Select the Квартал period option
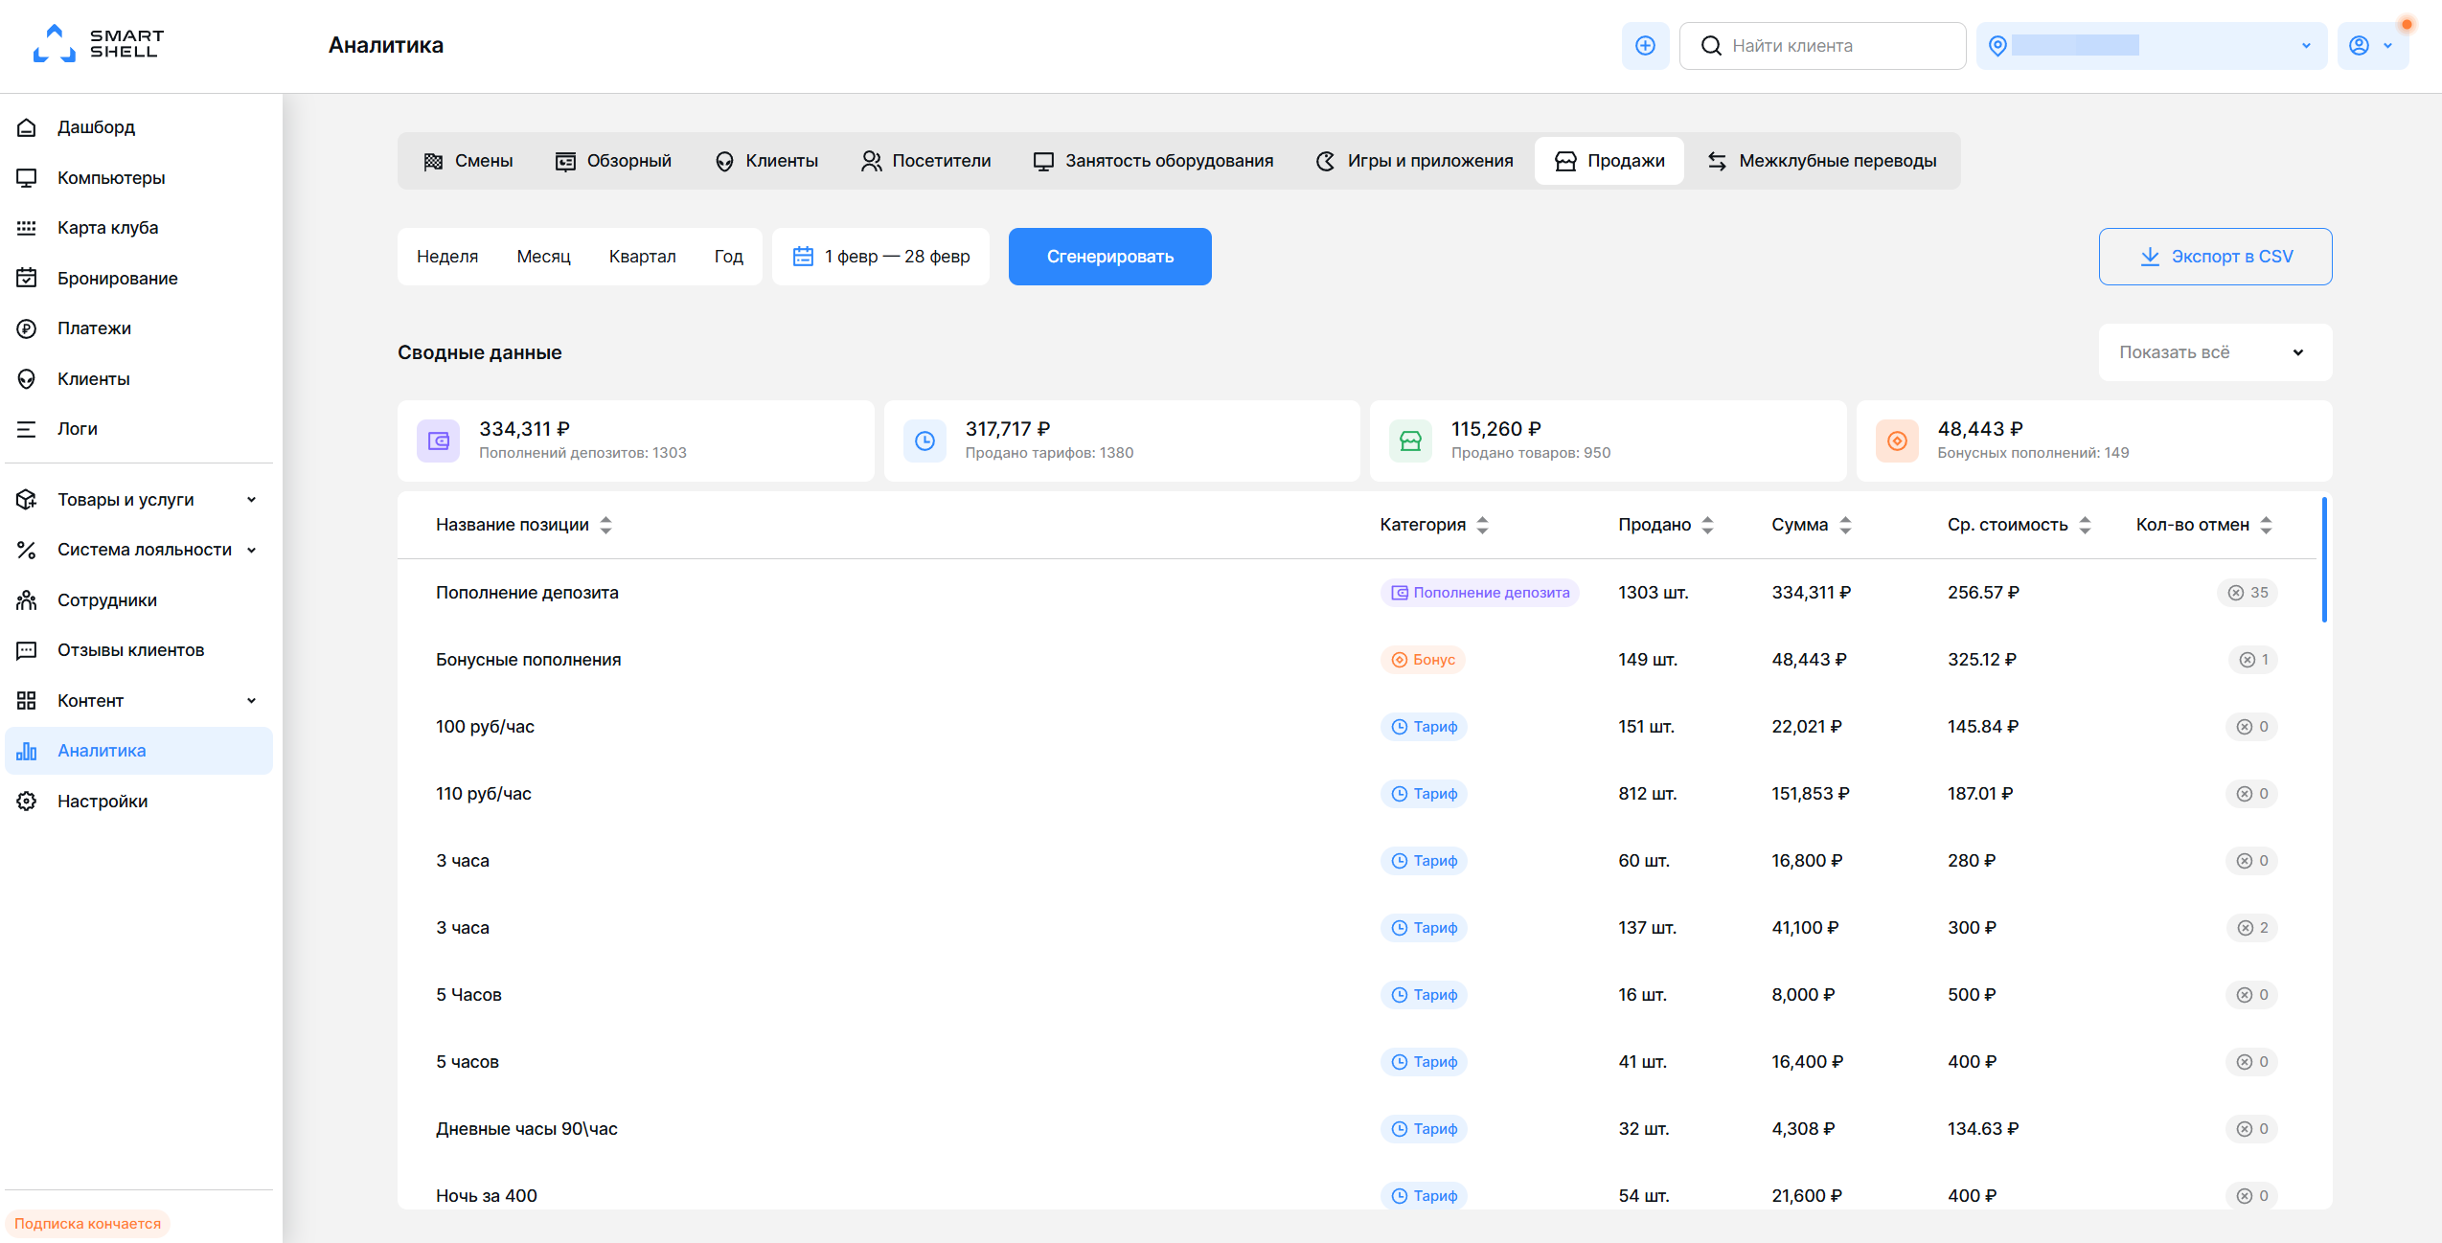 point(642,257)
